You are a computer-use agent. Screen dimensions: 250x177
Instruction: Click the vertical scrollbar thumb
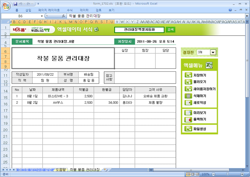click(247, 60)
